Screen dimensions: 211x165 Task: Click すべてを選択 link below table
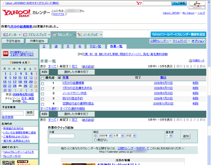pos(48,109)
